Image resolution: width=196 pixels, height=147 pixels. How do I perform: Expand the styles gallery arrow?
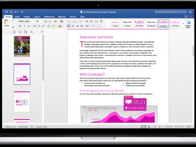[183, 23]
